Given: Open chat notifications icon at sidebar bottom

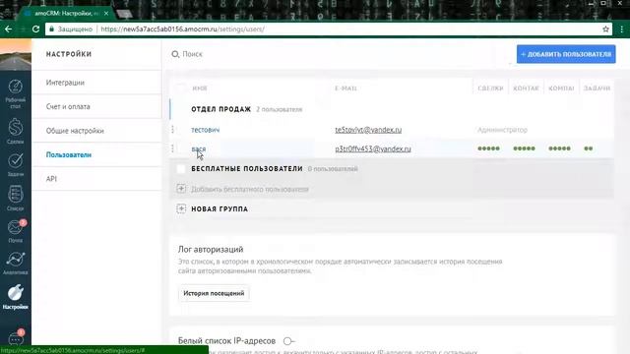Looking at the screenshot, I should [16, 338].
